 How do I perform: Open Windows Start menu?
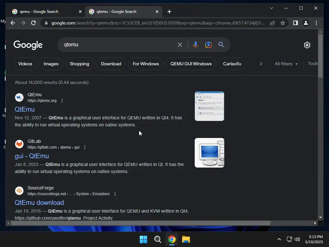[x=144, y=239]
